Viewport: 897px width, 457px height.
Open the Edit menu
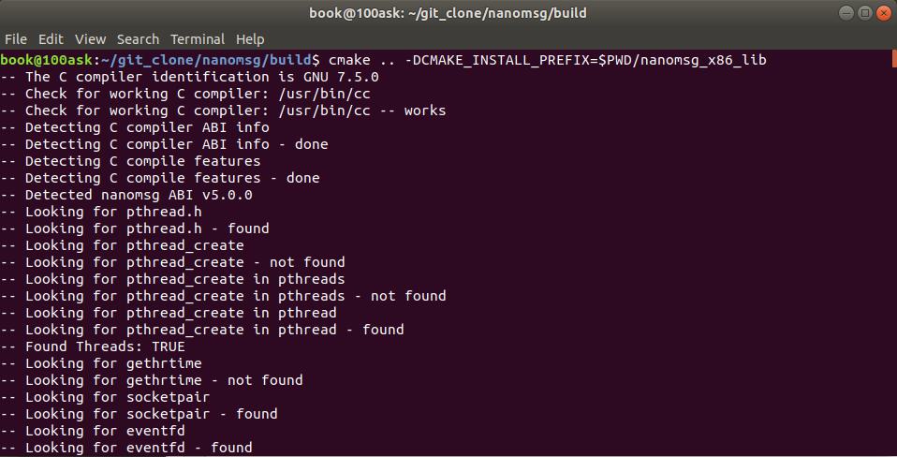tap(51, 39)
